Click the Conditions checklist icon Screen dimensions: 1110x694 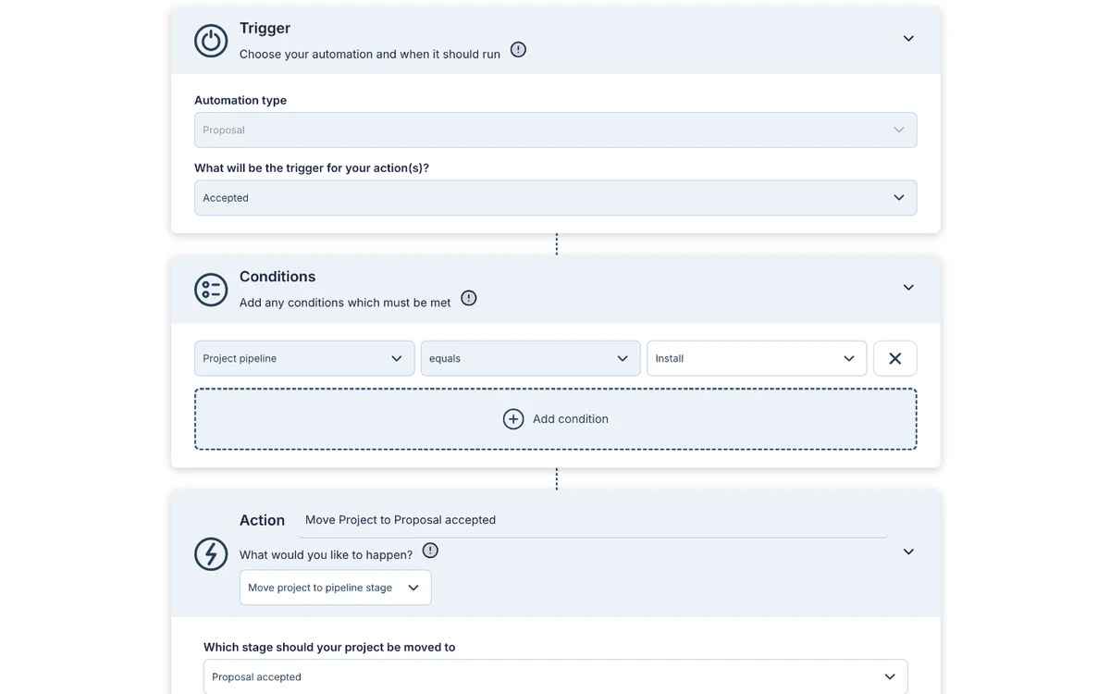coord(211,290)
